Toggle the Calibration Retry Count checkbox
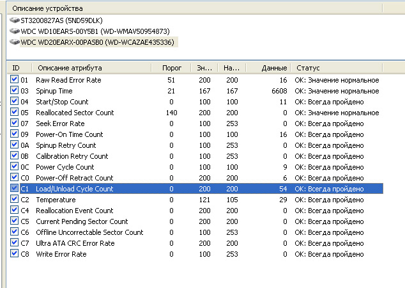 pos(14,156)
